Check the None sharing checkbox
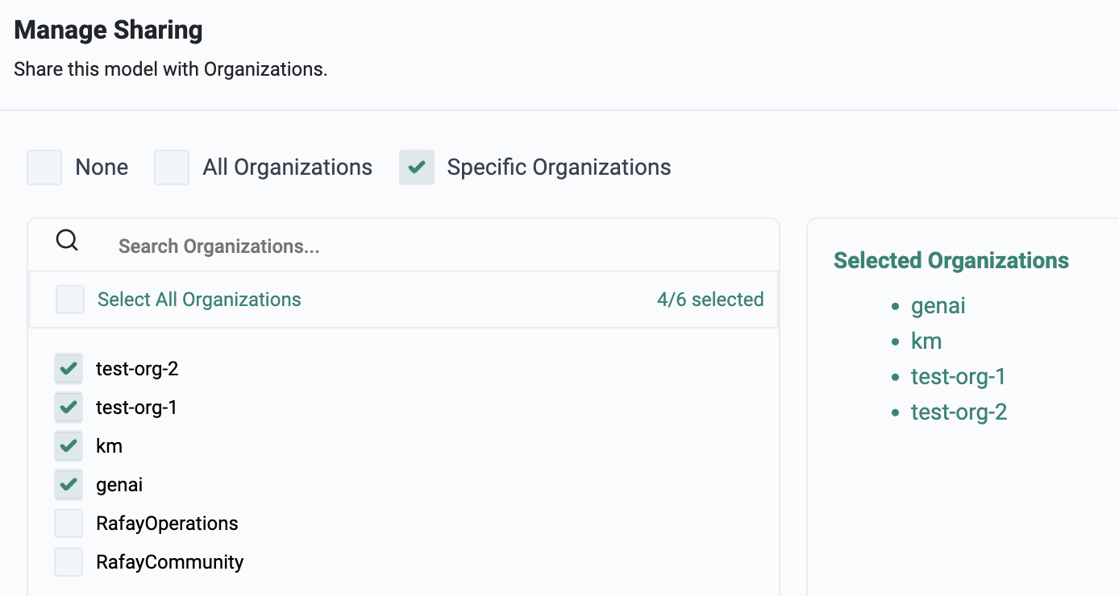Viewport: 1119px width, 596px height. pyautogui.click(x=44, y=168)
